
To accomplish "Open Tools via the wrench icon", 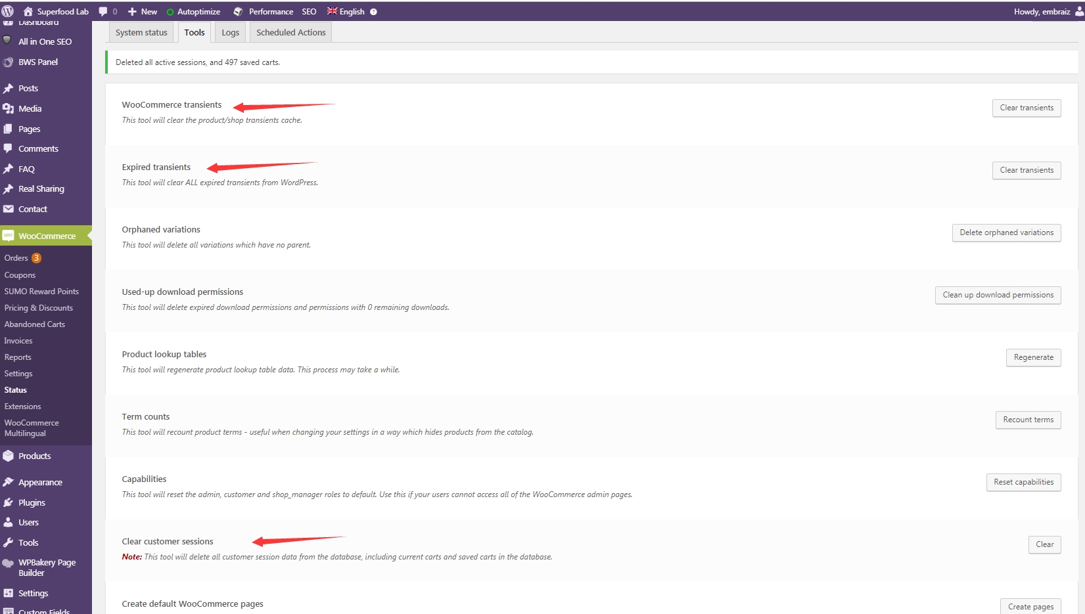I will pos(8,542).
